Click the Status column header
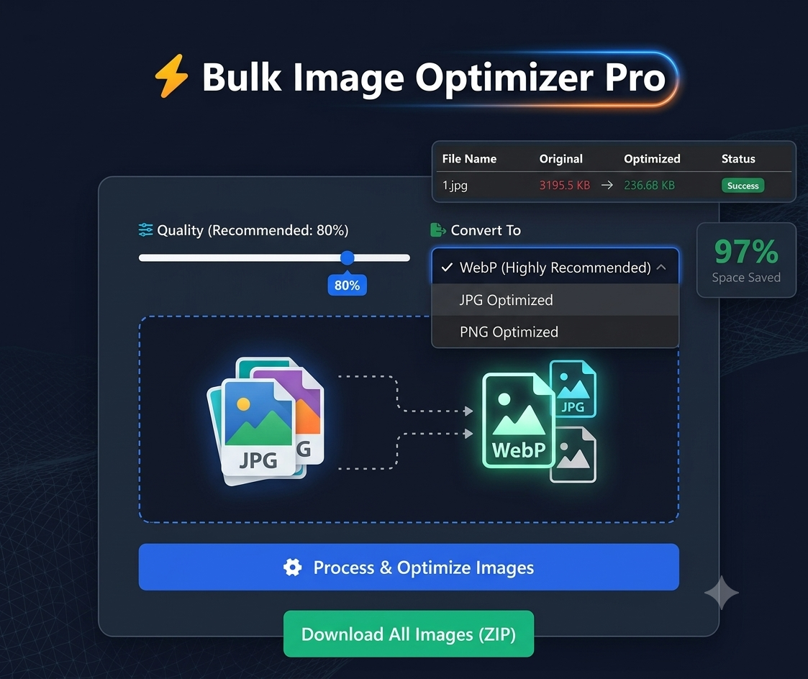The width and height of the screenshot is (808, 679). (738, 159)
